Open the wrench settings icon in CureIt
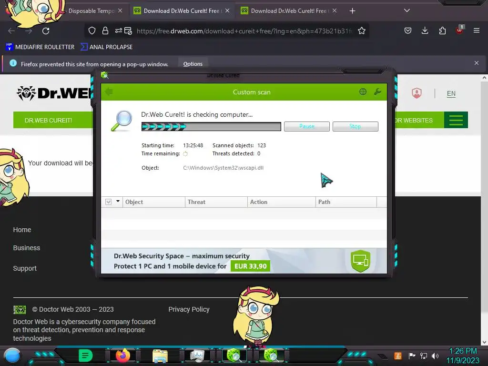The height and width of the screenshot is (366, 488). tap(377, 92)
